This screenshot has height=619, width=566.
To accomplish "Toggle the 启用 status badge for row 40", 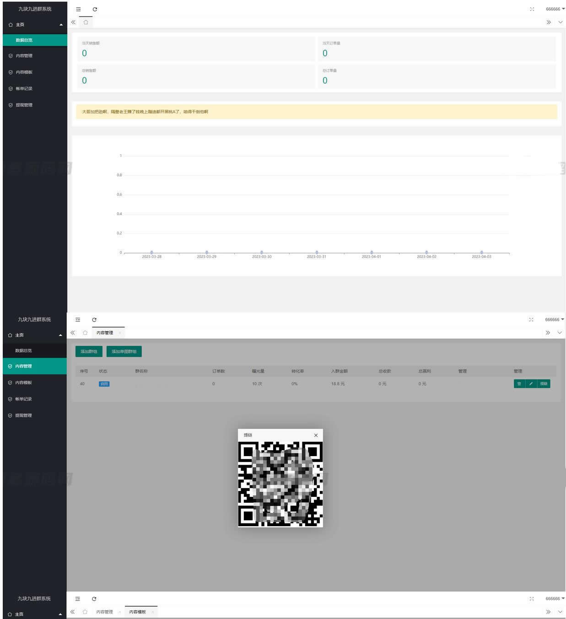I will pos(104,384).
